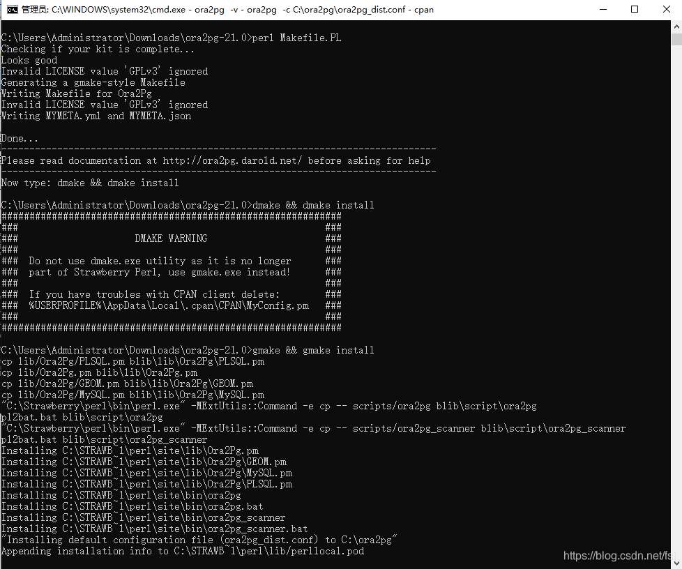Click the minimize icon on the console window

pyautogui.click(x=604, y=10)
